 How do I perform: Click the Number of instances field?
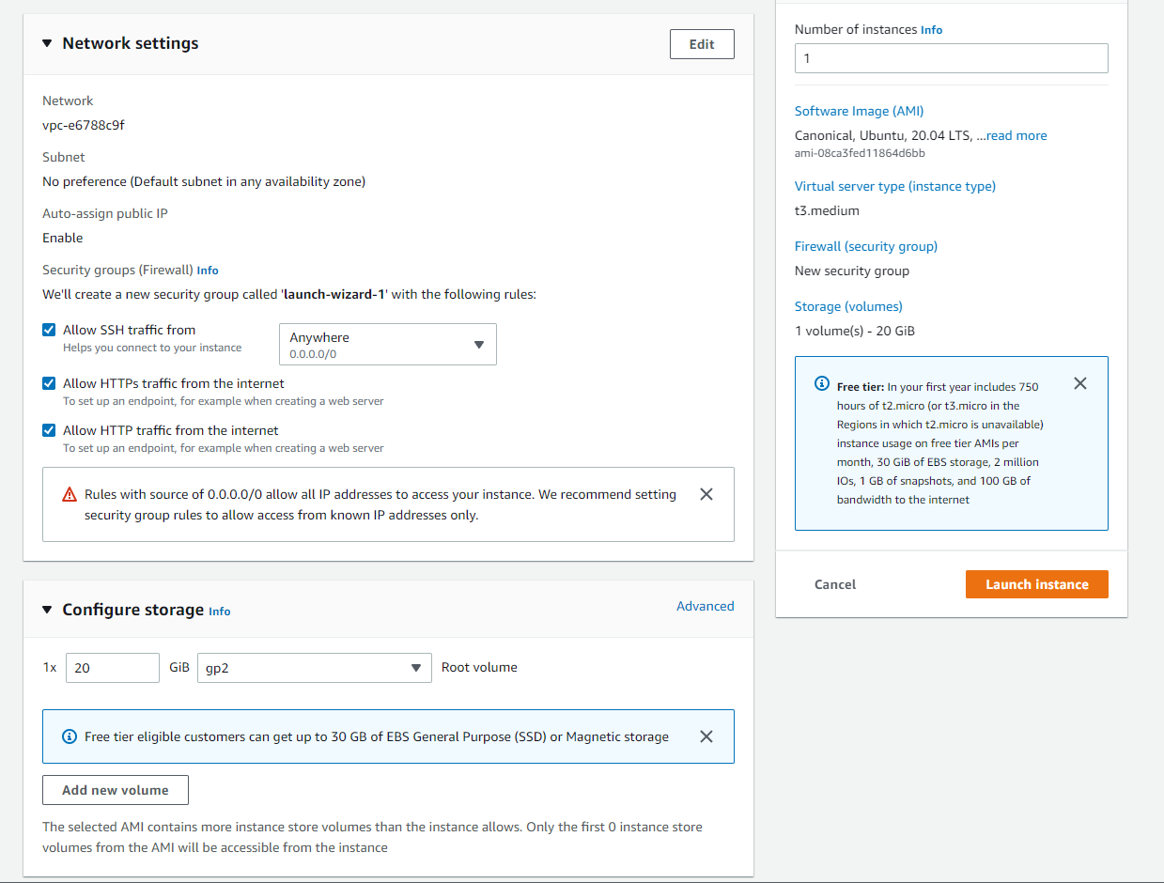click(x=951, y=58)
